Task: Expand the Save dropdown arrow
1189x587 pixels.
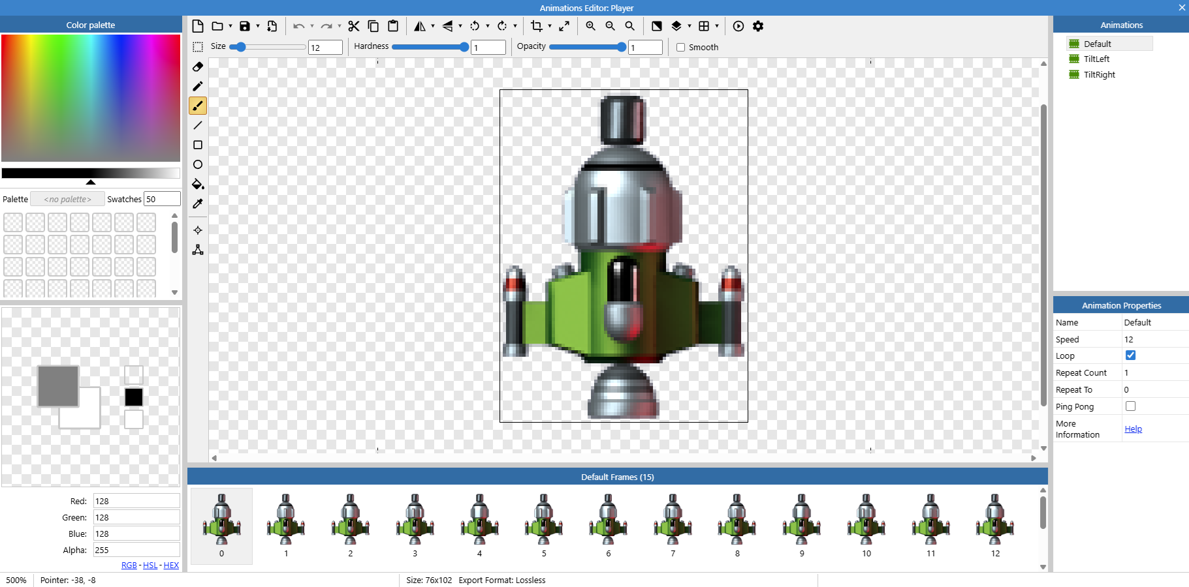Action: [258, 26]
